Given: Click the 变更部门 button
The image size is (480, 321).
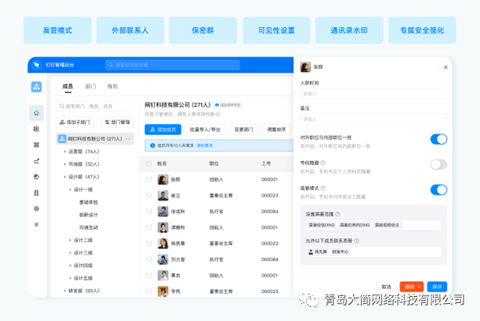Looking at the screenshot, I should (x=244, y=130).
